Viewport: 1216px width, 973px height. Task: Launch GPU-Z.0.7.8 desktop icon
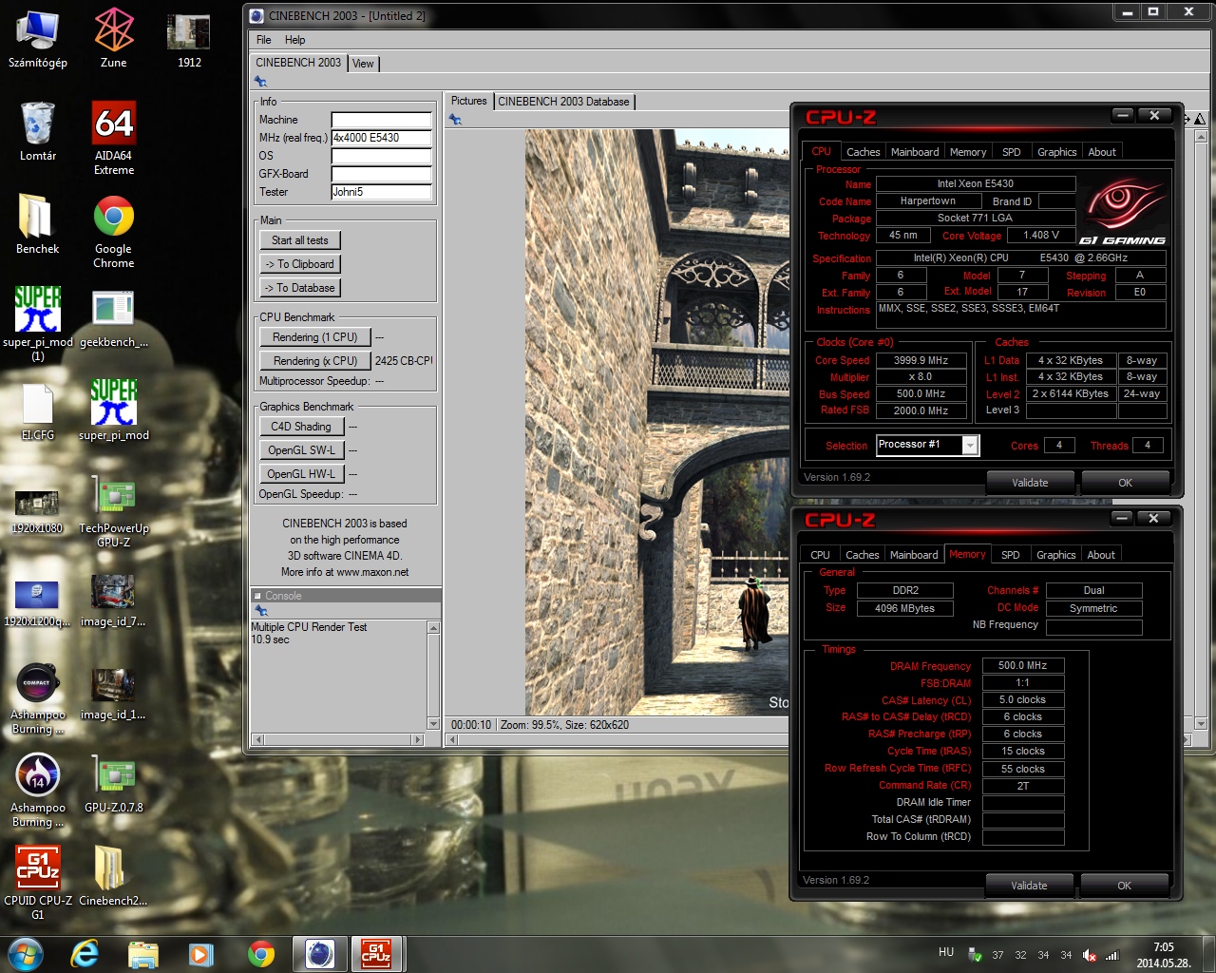pos(113,783)
